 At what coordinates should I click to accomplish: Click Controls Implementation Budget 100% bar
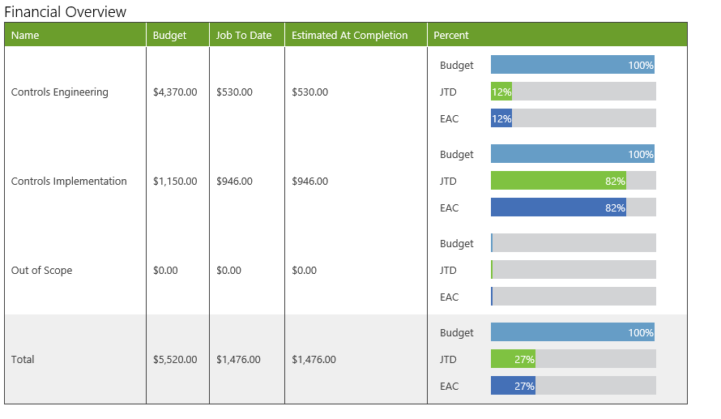coord(573,154)
